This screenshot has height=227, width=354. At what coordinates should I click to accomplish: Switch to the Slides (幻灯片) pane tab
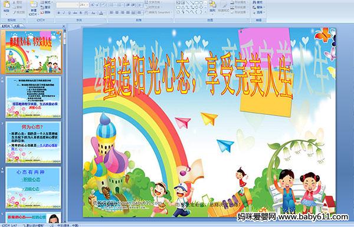(x=6, y=26)
